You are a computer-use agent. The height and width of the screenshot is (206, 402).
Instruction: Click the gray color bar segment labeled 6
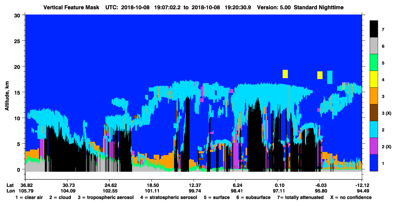pos(374,46)
